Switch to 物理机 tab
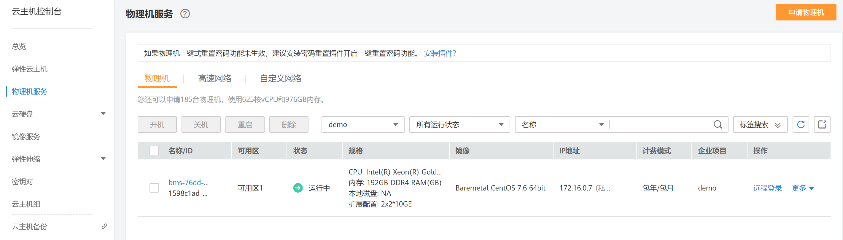 157,79
